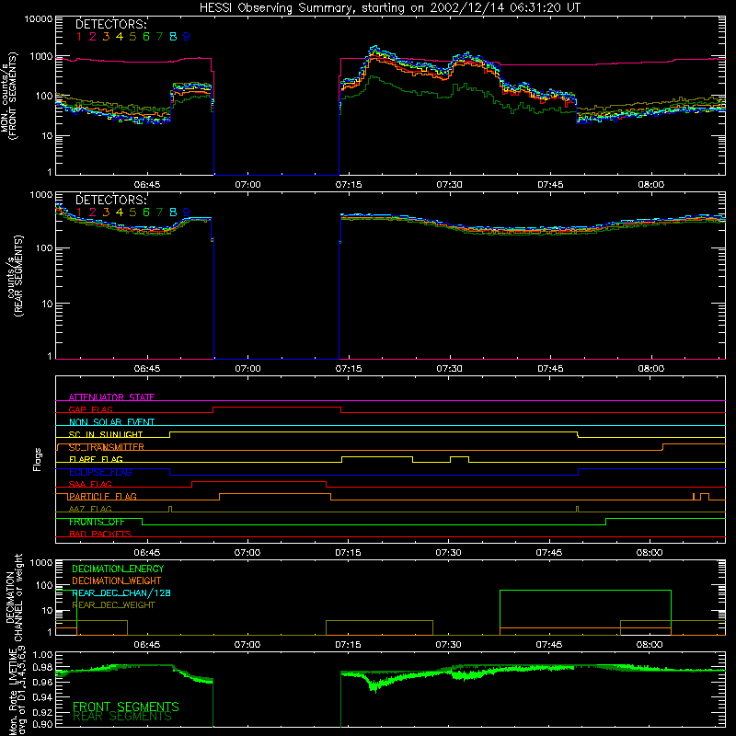This screenshot has width=736, height=736.
Task: Select red detector 1 in rear segments legend
Action: (79, 213)
